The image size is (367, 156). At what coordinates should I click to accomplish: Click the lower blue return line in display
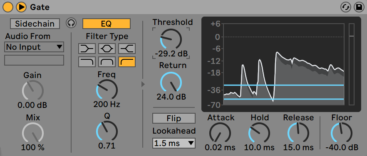(x=284, y=99)
